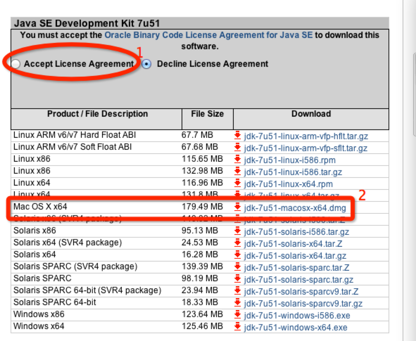The width and height of the screenshot is (416, 341).
Task: Click download arrow icon for Linux ARM Soft Float
Action: (238, 147)
